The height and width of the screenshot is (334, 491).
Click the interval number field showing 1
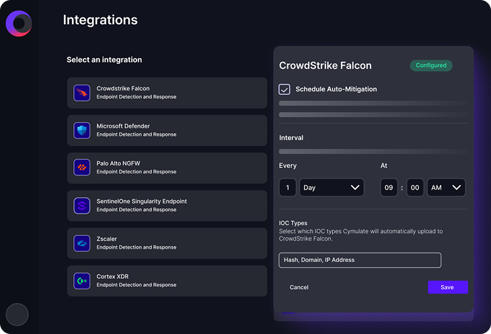point(287,187)
